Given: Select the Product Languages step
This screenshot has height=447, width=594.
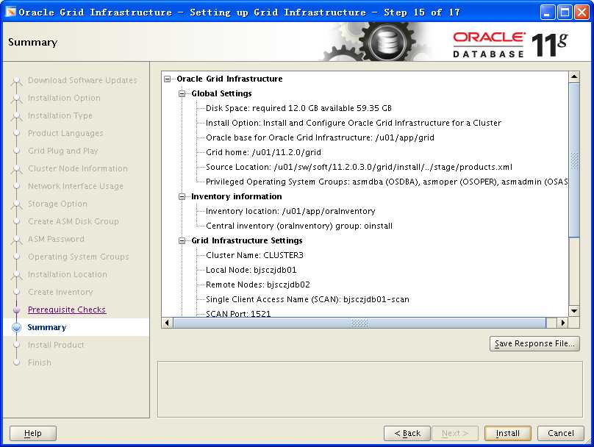Looking at the screenshot, I should click(65, 133).
